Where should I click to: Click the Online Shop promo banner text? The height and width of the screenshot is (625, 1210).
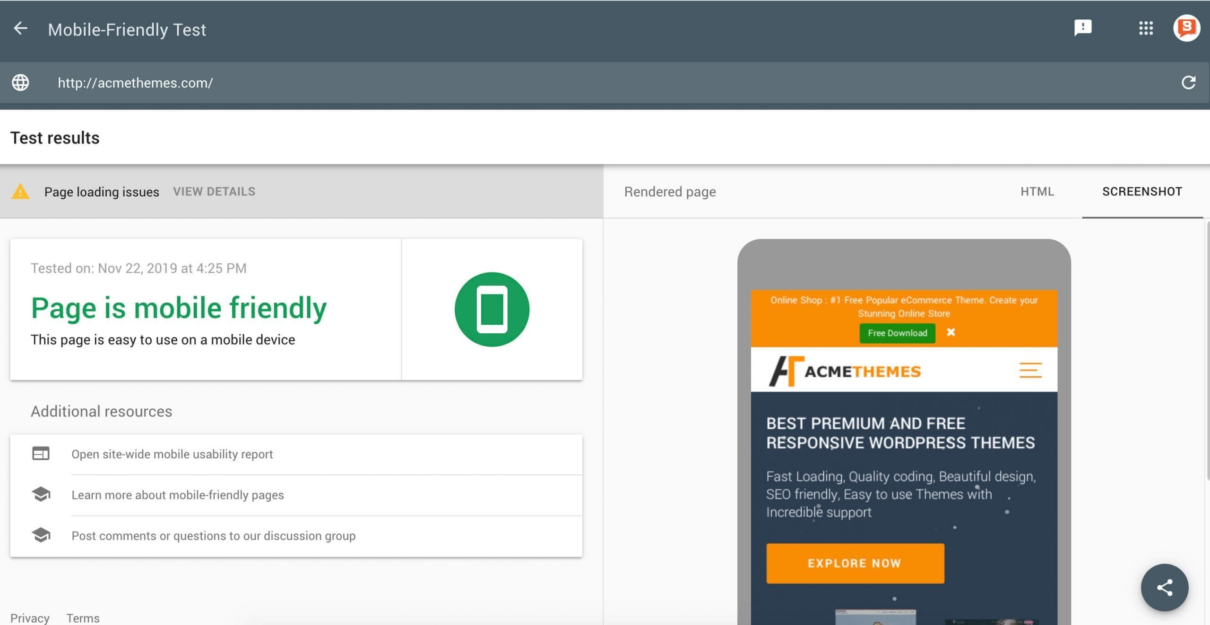(x=904, y=306)
